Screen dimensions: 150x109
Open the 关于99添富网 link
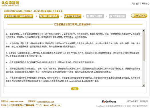point(133,101)
